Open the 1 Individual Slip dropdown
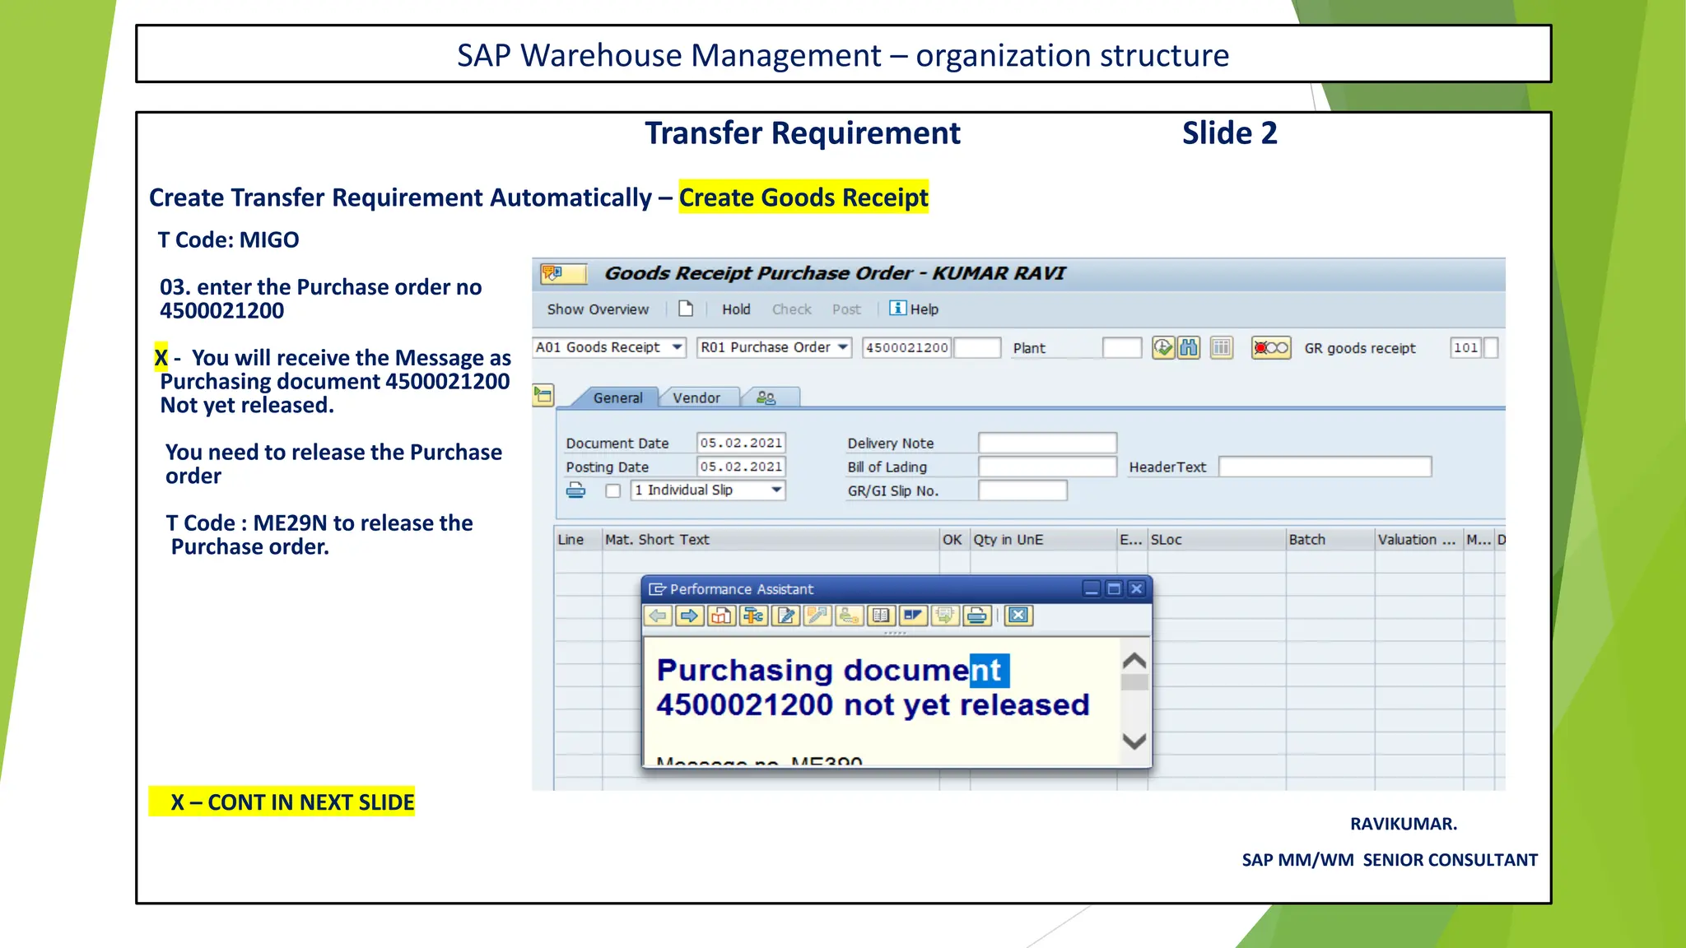This screenshot has height=948, width=1686. pos(776,490)
